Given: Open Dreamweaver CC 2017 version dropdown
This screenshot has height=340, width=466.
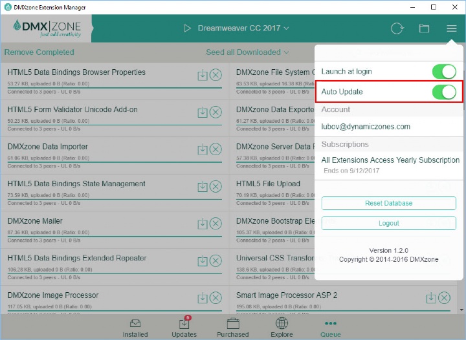Looking at the screenshot, I should click(243, 28).
